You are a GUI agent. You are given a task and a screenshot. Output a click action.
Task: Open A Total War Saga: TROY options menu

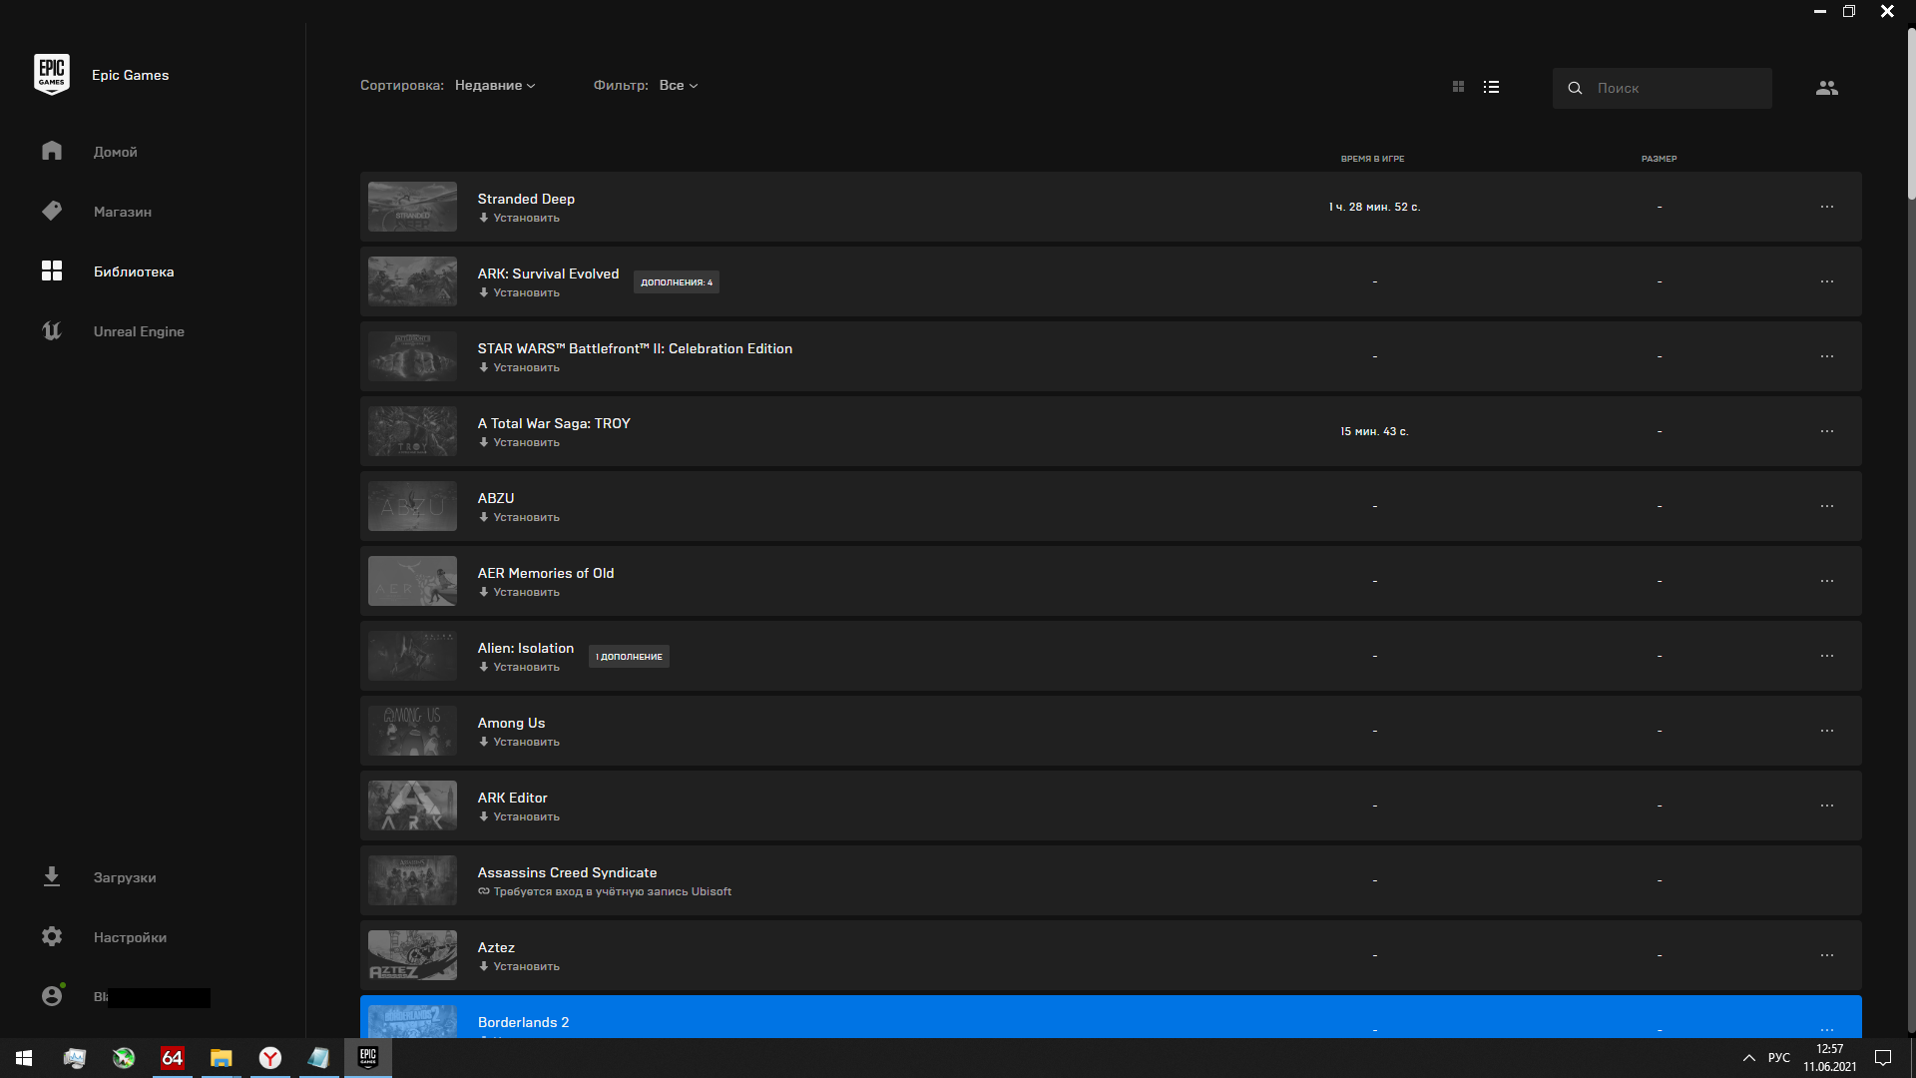1826,431
